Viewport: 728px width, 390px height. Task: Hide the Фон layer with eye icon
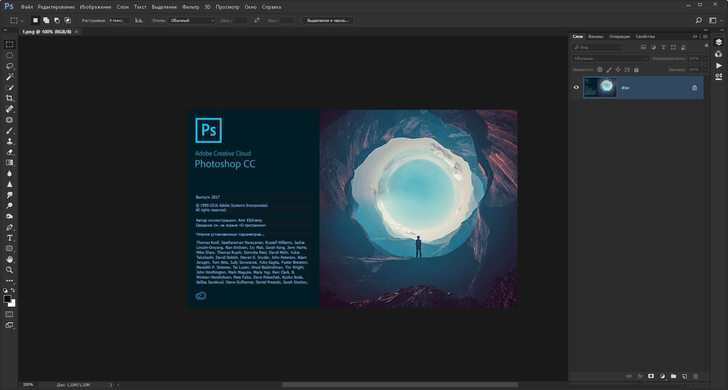[576, 87]
